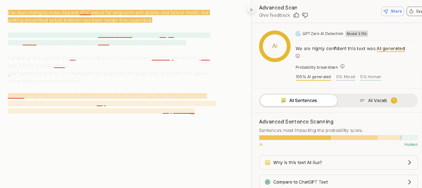Click the Share button

[x=392, y=11]
